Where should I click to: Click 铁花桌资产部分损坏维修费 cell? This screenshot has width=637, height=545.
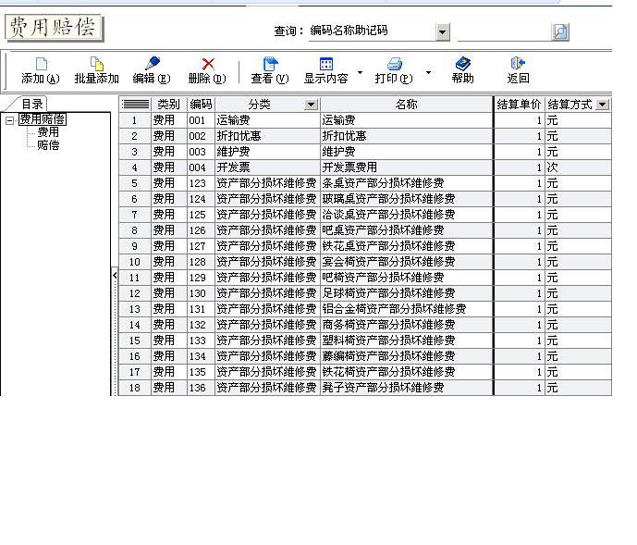[x=406, y=246]
